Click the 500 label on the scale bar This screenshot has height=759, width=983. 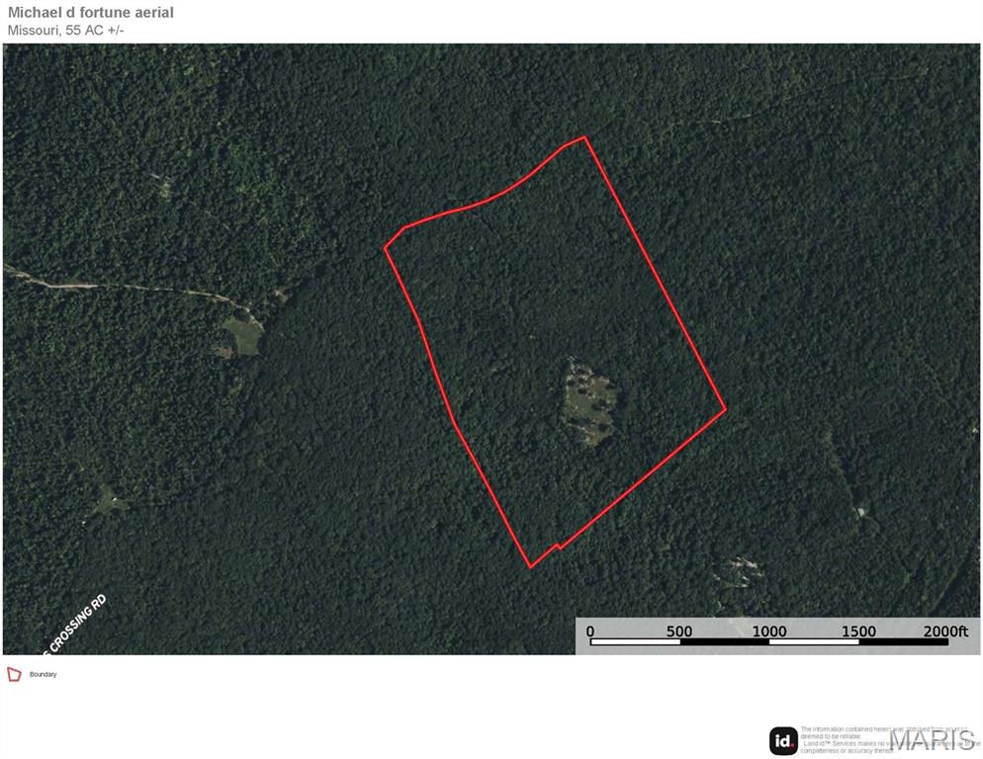point(679,632)
